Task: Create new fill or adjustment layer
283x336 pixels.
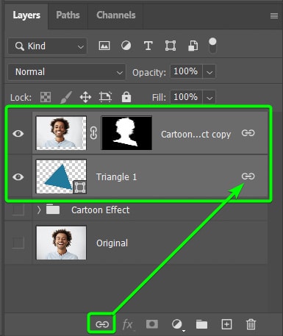Action: tap(177, 324)
